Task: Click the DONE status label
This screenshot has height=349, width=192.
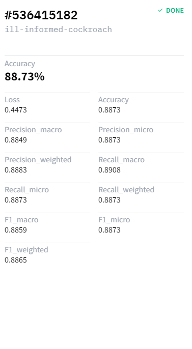Action: pos(175,11)
